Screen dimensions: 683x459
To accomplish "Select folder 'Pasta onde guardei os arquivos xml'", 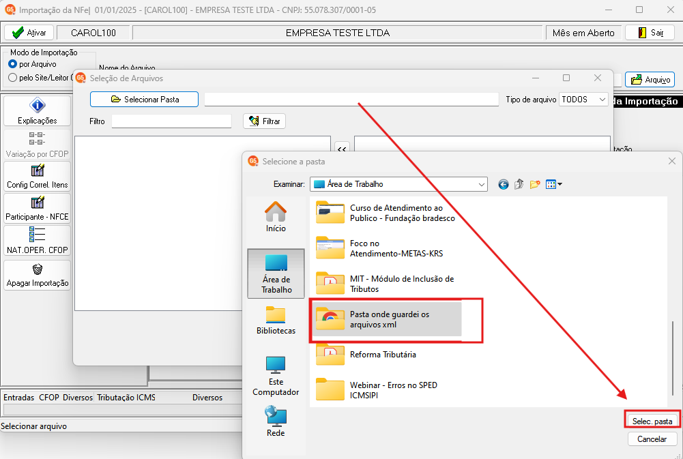I will (x=387, y=319).
